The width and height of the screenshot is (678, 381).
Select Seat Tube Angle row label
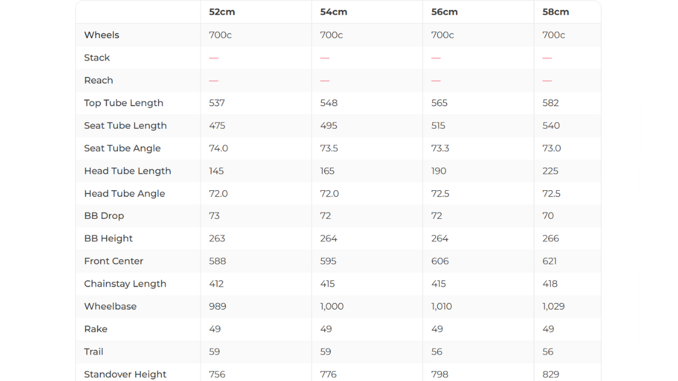click(122, 148)
